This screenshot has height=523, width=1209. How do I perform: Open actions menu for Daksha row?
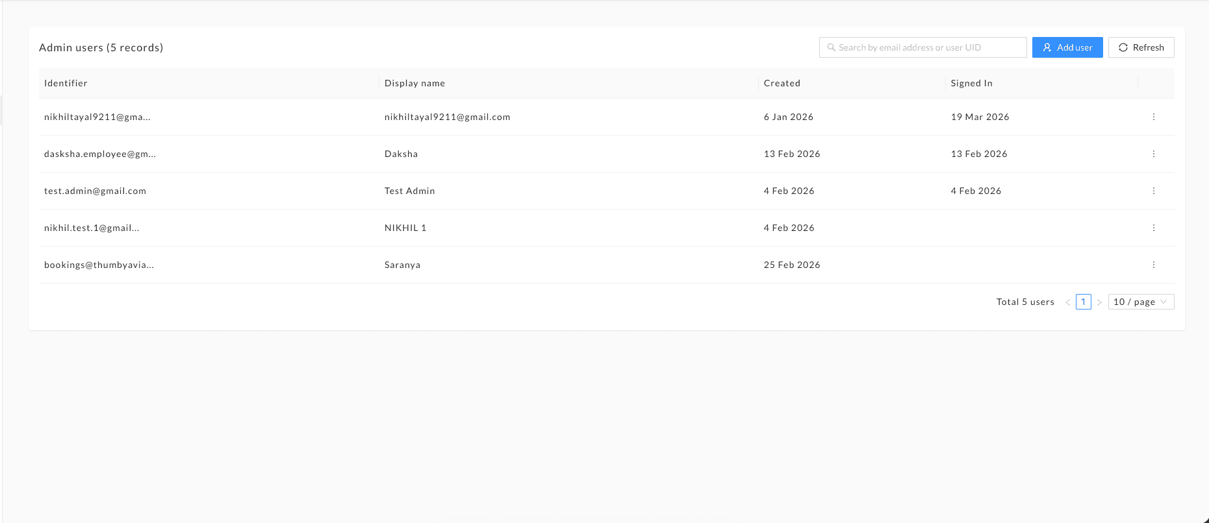pos(1154,154)
